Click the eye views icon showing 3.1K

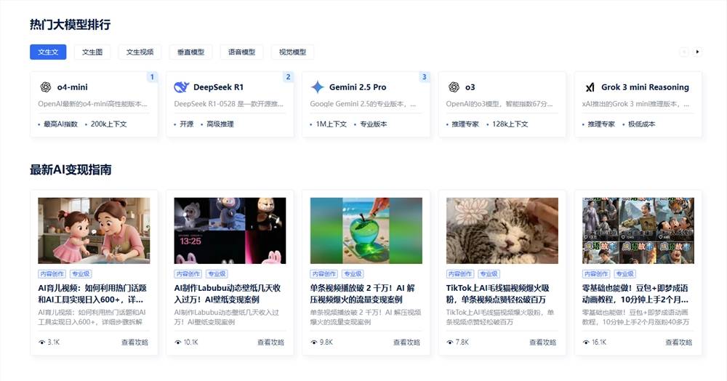coord(41,342)
